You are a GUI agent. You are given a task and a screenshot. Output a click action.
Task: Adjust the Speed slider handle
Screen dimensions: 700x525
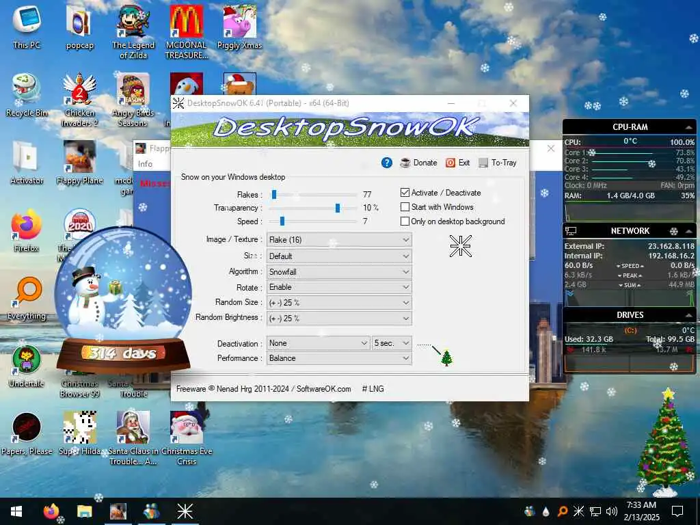pos(282,221)
